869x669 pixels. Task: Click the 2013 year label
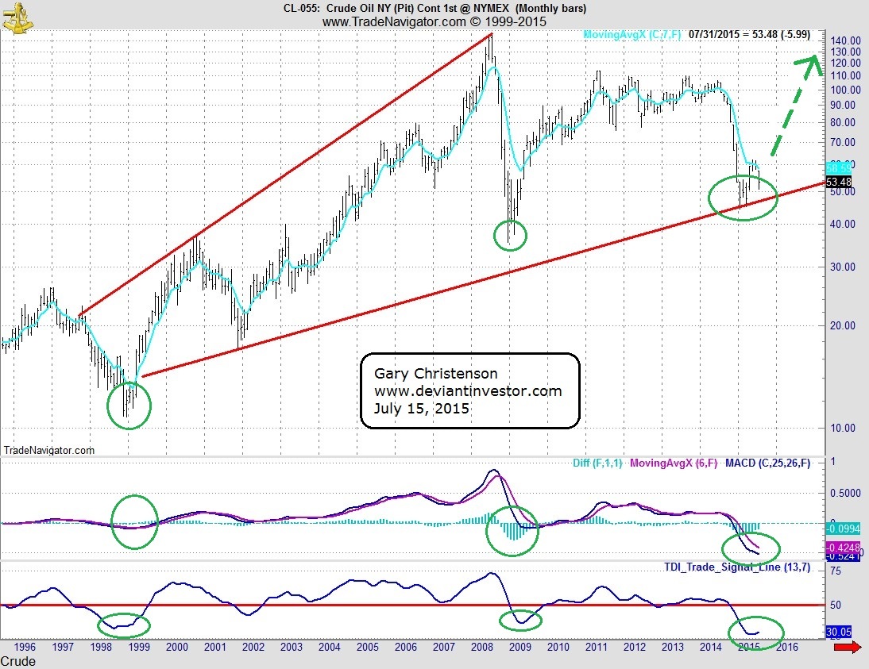pyautogui.click(x=672, y=647)
